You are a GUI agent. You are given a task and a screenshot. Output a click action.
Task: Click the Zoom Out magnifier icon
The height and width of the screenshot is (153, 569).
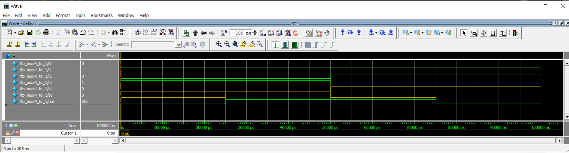point(227,44)
